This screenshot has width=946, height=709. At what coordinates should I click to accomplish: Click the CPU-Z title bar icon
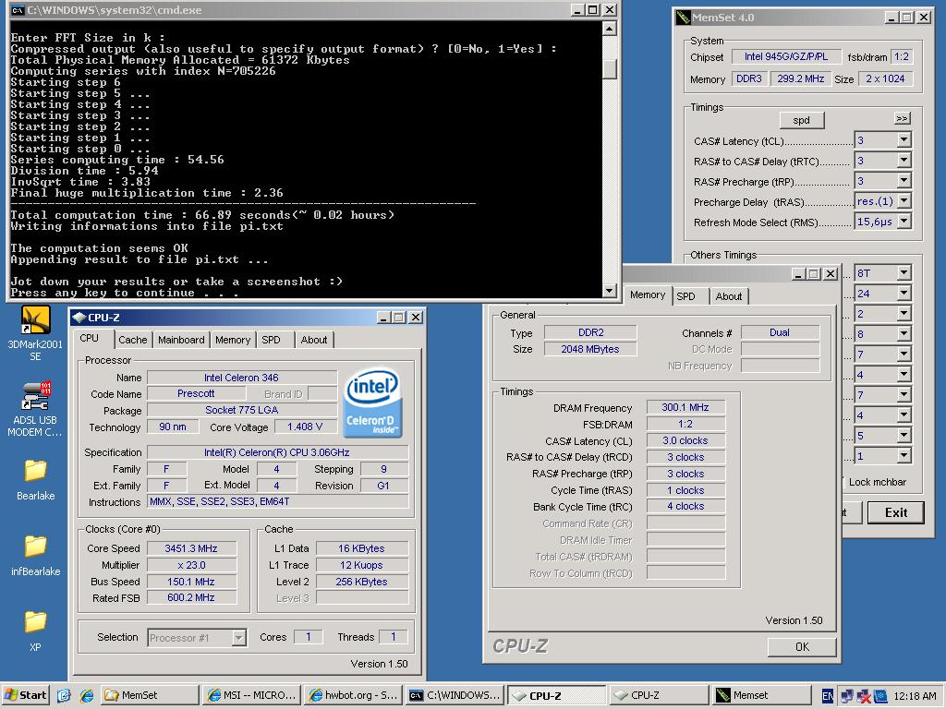point(79,318)
